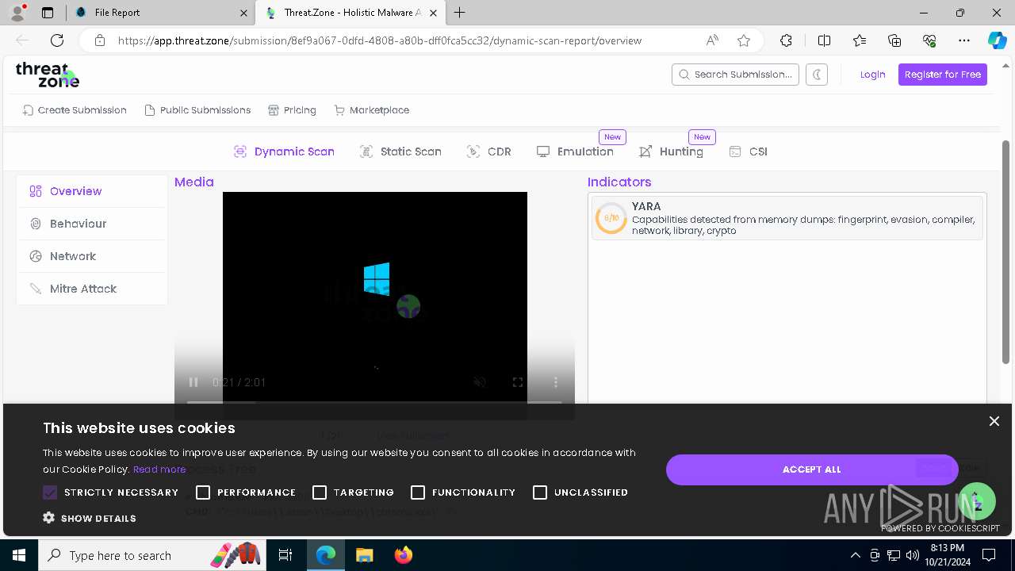Image resolution: width=1015 pixels, height=571 pixels.
Task: Toggle Strictly Necessary cookies checkbox
Action: pos(50,492)
